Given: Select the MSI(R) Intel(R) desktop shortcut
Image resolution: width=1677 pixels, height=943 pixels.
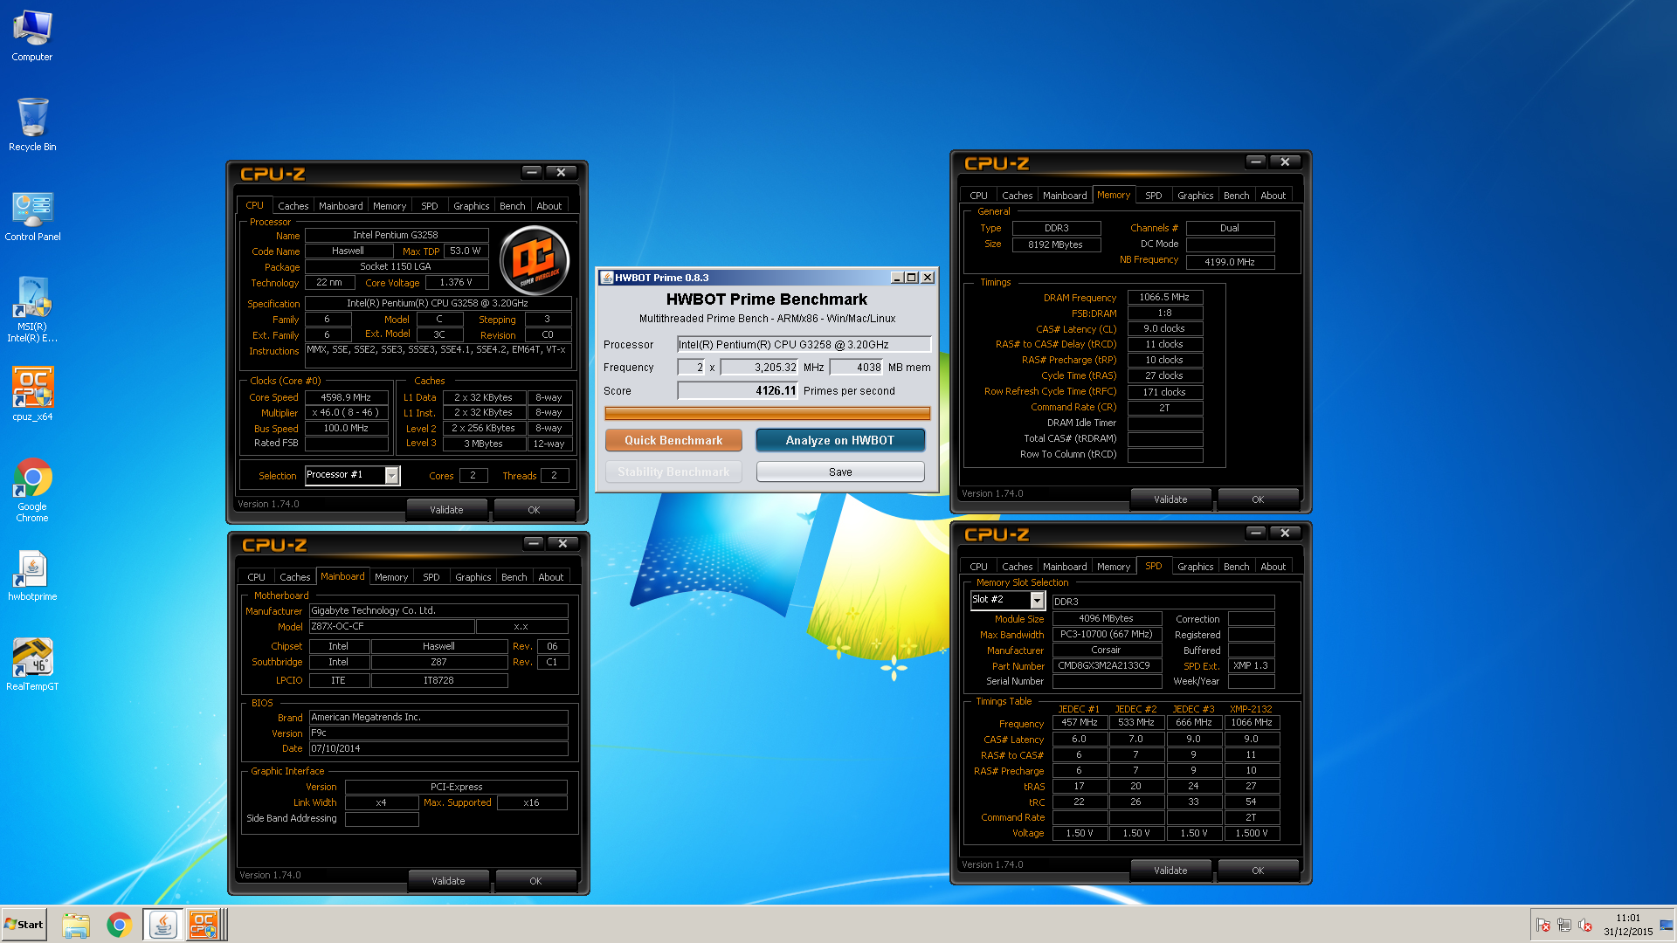Looking at the screenshot, I should pos(32,309).
